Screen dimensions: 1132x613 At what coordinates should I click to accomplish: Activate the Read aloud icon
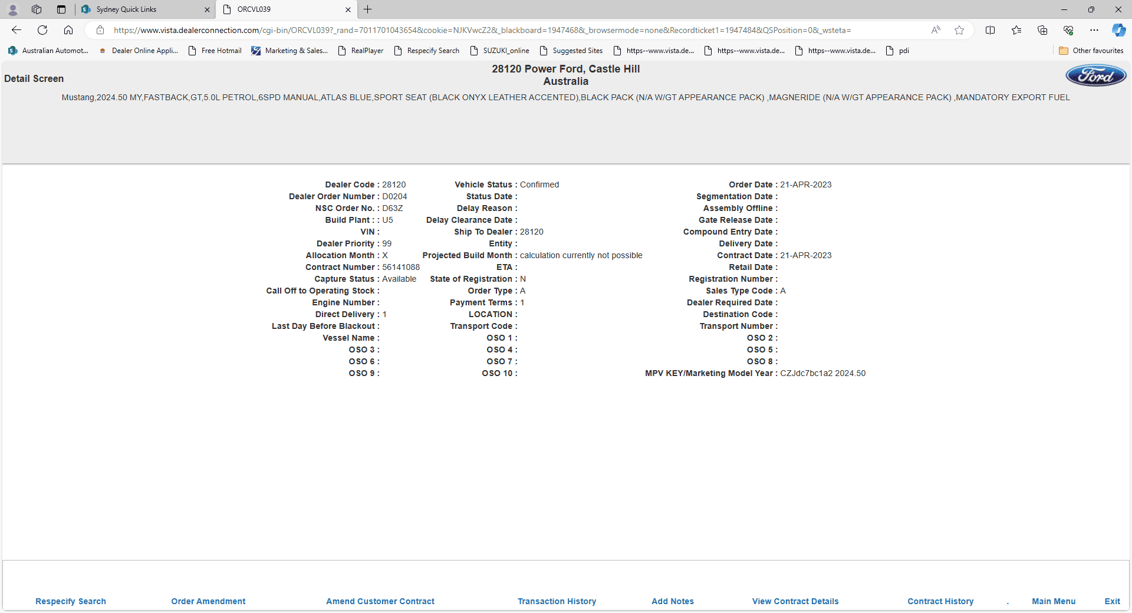pos(936,30)
